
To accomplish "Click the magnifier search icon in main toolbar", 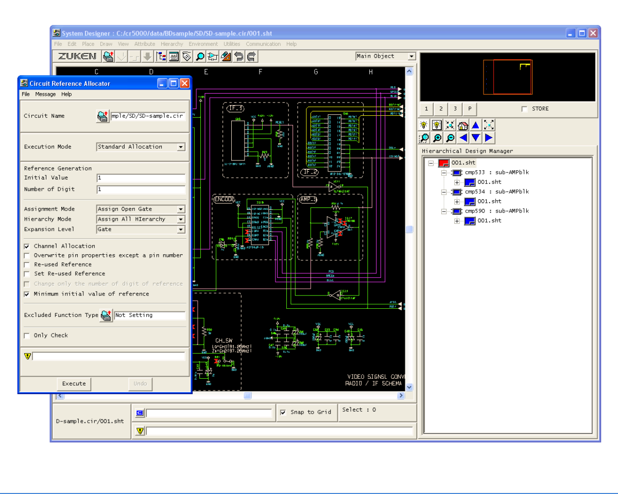I will click(x=200, y=57).
